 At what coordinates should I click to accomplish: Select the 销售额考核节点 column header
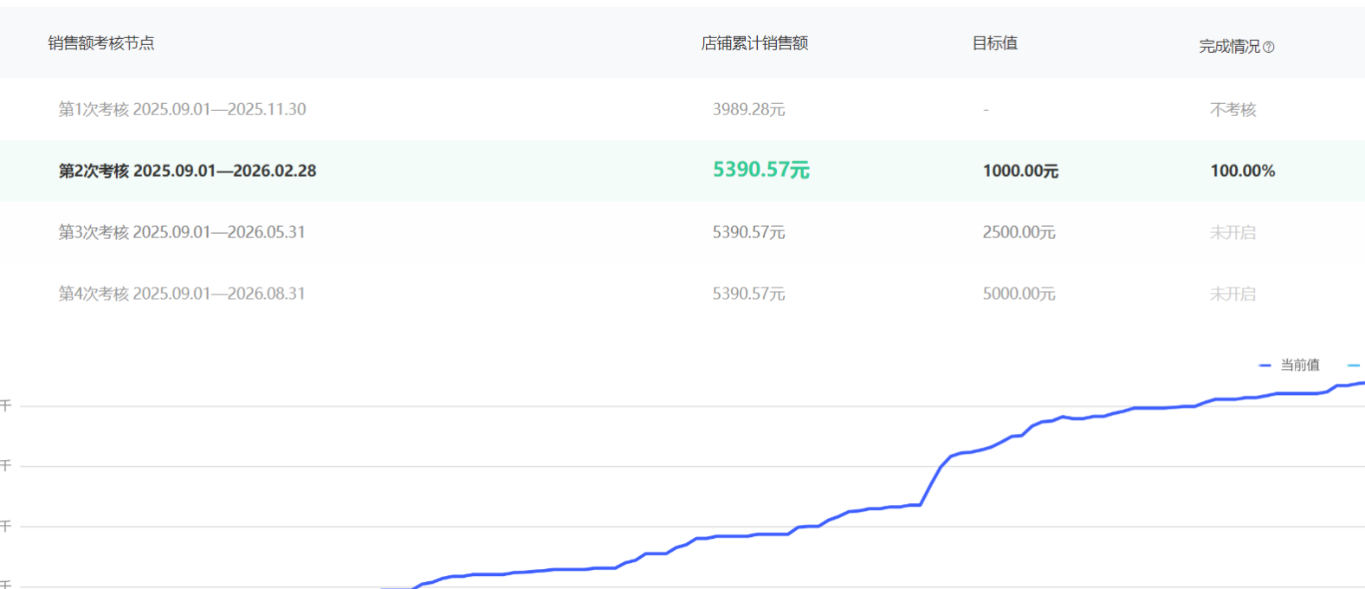click(x=101, y=43)
